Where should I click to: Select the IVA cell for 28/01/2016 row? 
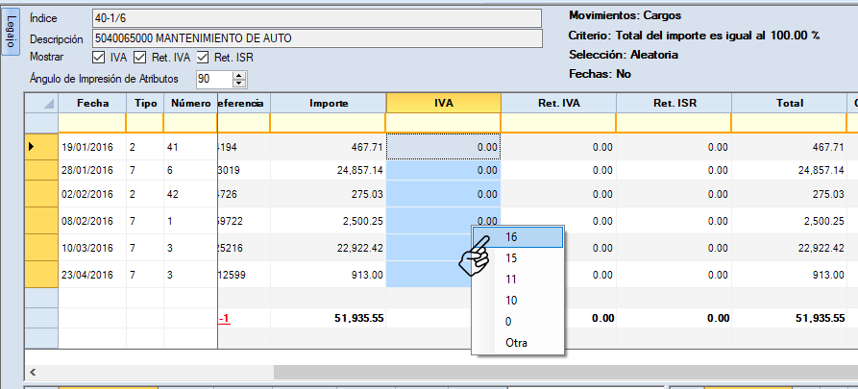click(x=443, y=169)
